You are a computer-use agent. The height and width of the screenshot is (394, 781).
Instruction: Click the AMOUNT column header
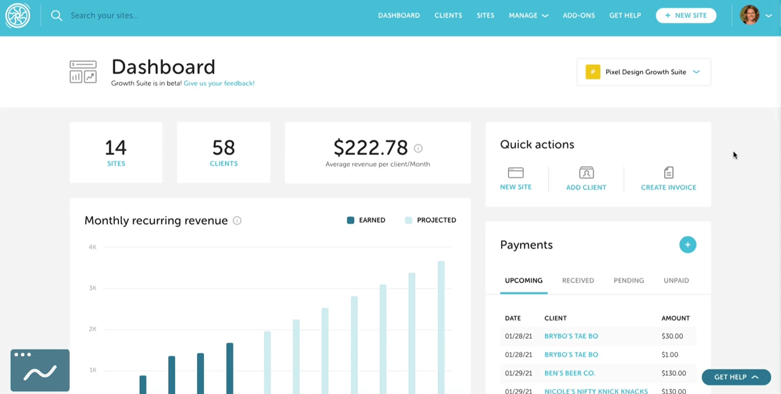[x=675, y=318]
